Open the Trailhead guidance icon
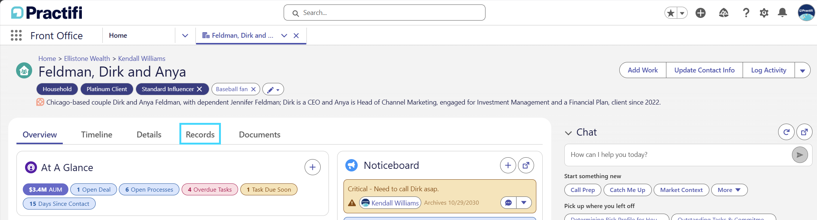Image resolution: width=817 pixels, height=220 pixels. point(724,13)
